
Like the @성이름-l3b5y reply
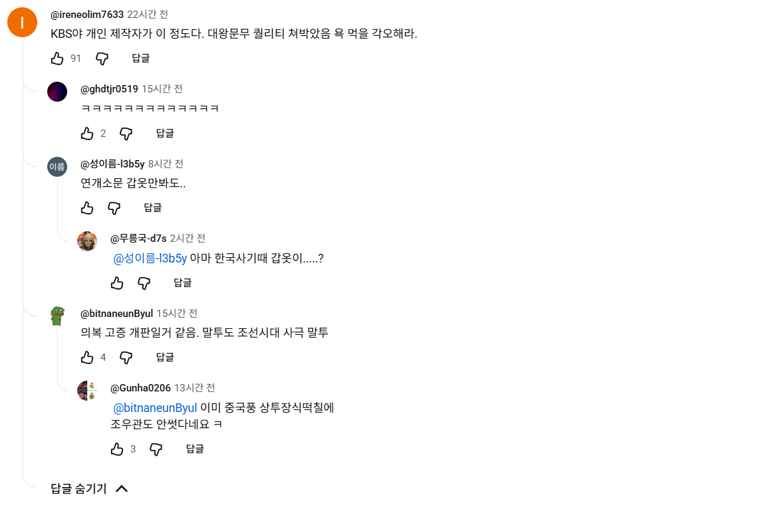coord(87,208)
